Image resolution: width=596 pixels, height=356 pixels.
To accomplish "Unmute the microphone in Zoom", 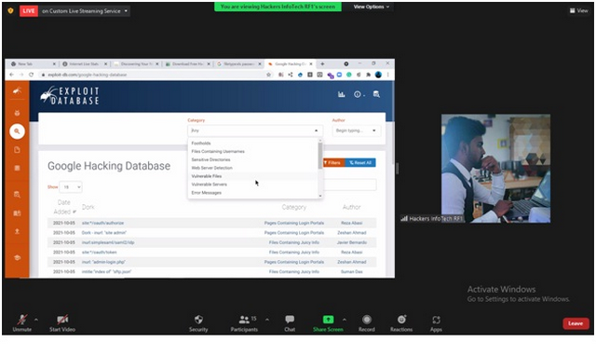I will click(x=22, y=322).
